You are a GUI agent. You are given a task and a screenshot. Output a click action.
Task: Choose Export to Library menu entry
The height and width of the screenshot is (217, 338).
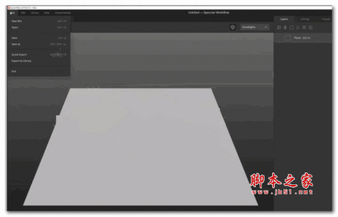coord(39,61)
